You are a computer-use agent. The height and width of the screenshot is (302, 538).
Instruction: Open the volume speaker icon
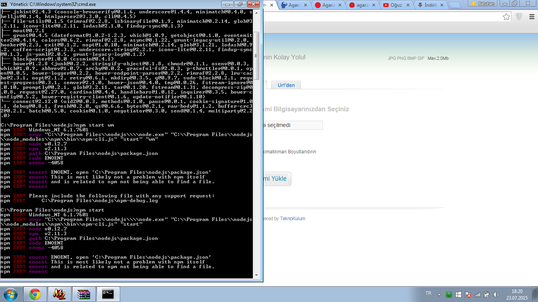coord(496,294)
